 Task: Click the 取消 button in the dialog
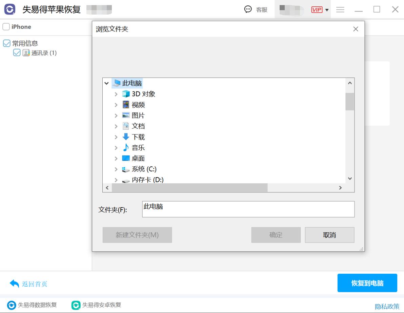(329, 235)
